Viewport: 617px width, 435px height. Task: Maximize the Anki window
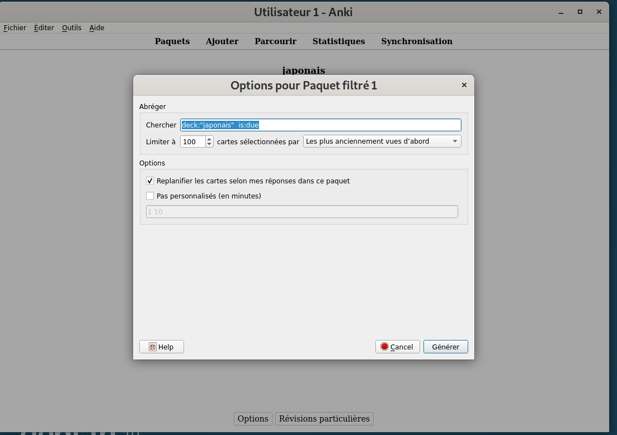point(580,11)
